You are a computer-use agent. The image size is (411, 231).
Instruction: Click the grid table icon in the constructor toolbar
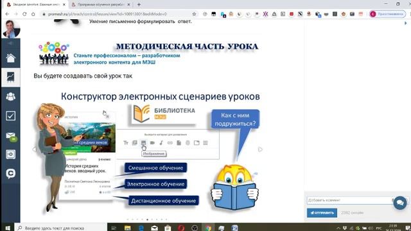tap(205, 142)
